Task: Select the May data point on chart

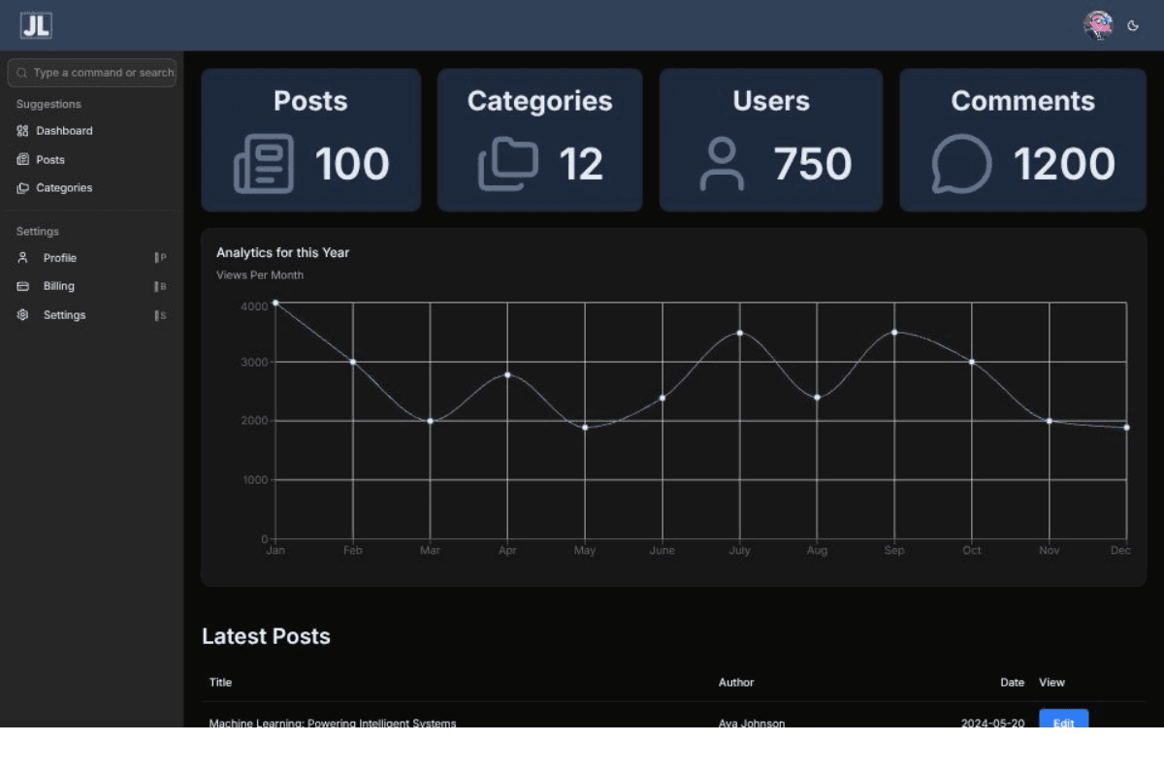Action: (585, 428)
